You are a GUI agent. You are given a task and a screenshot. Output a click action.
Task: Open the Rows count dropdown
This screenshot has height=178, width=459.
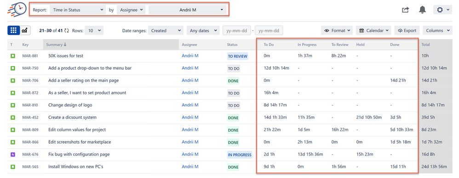(x=94, y=30)
